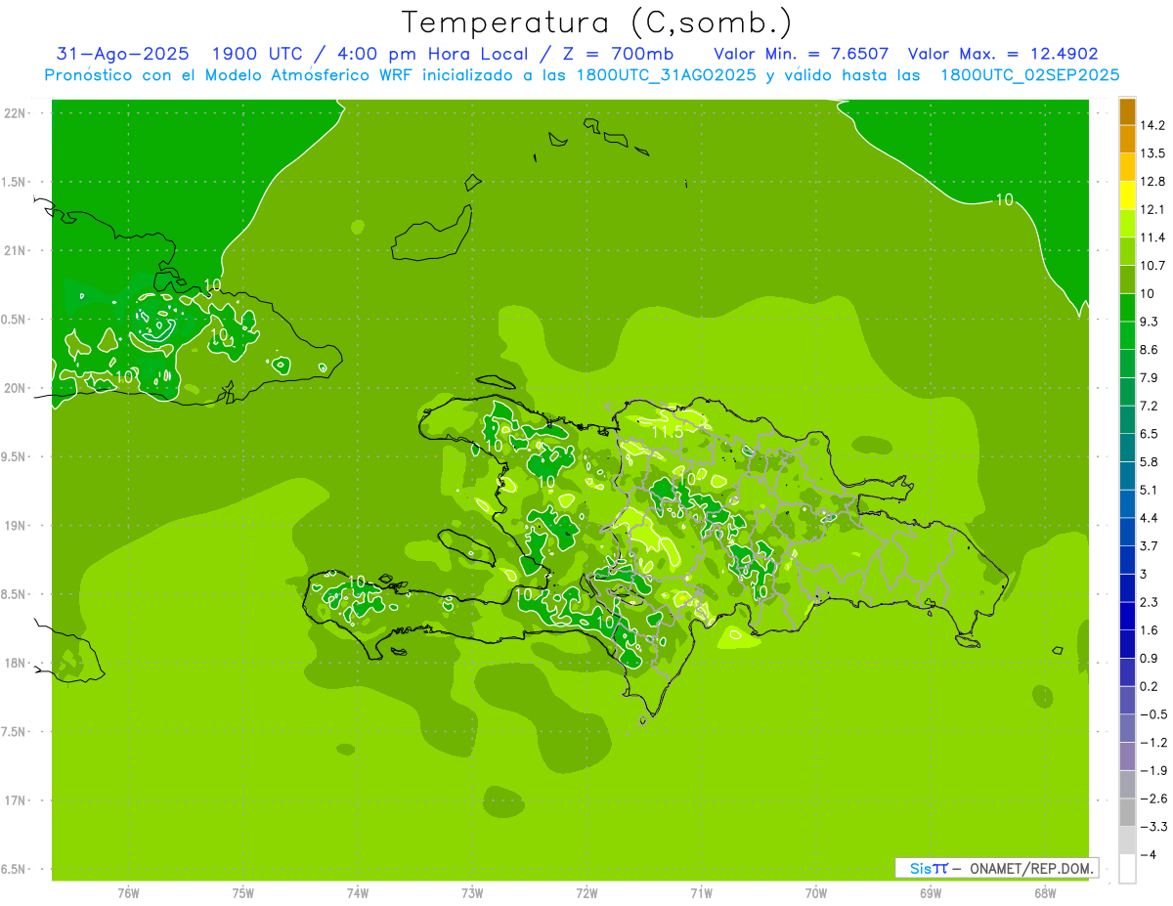Select the '10.7' colorbar label
1173x906 pixels.
(1153, 266)
